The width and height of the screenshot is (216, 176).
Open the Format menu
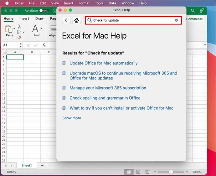[x=84, y=3]
